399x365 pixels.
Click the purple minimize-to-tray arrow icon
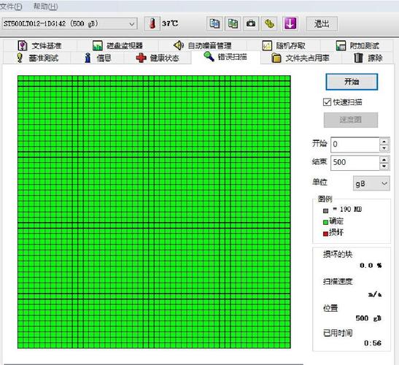click(290, 24)
